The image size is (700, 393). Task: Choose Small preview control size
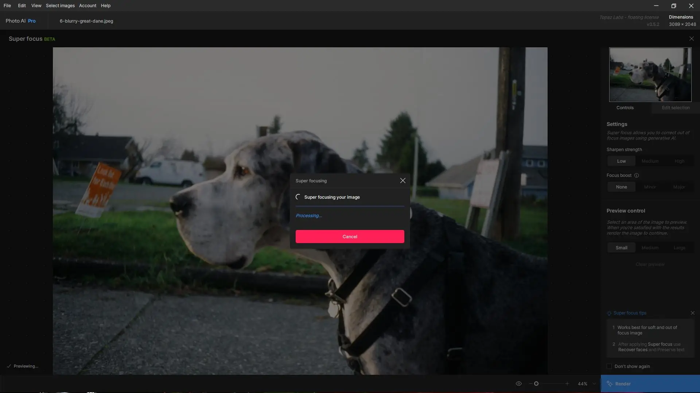click(621, 248)
